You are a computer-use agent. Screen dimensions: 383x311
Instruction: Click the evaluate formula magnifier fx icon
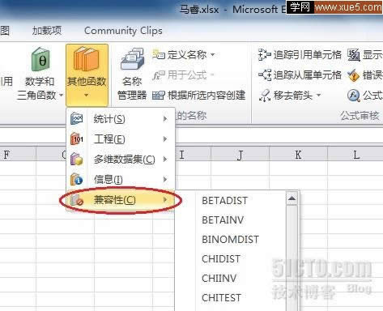[x=354, y=96]
